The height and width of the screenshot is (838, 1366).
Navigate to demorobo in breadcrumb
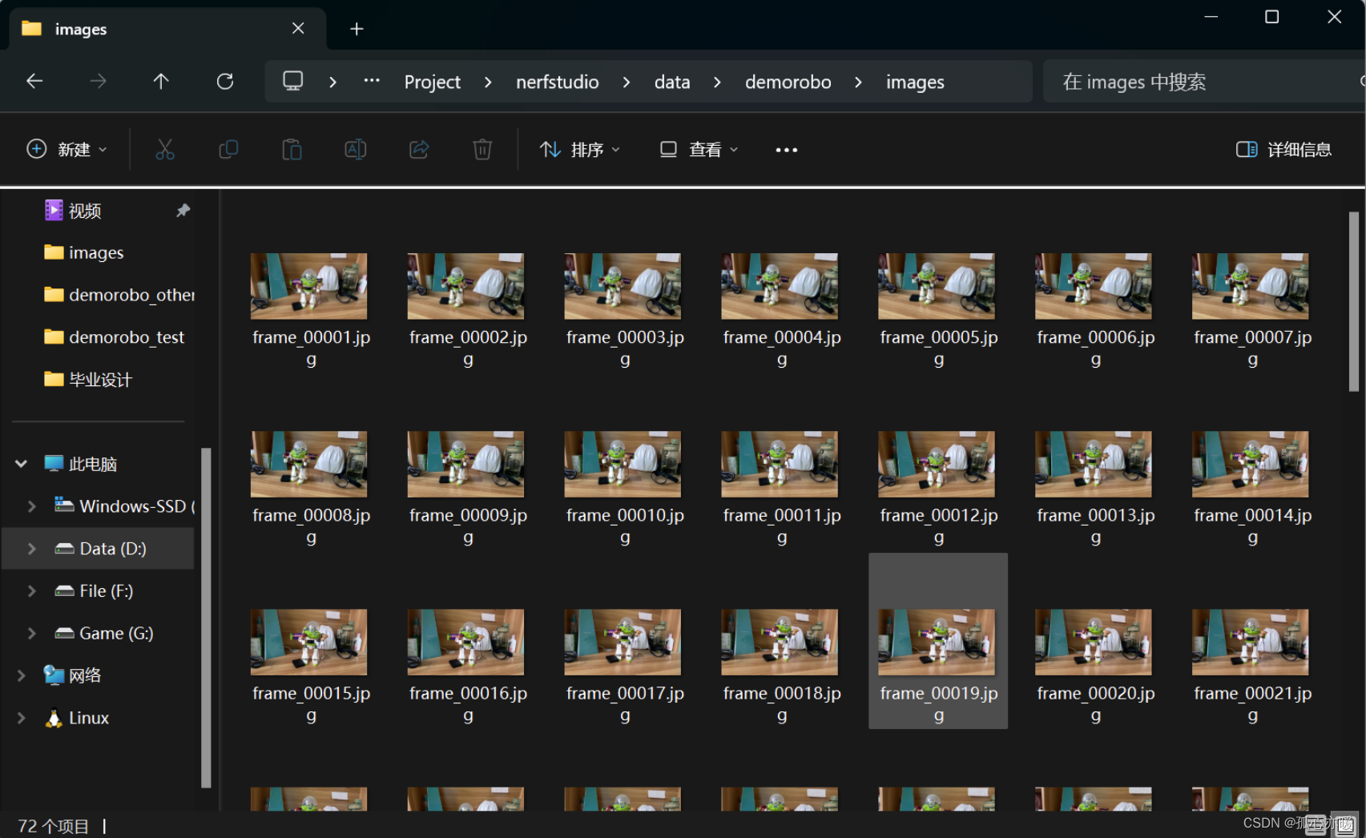click(788, 82)
